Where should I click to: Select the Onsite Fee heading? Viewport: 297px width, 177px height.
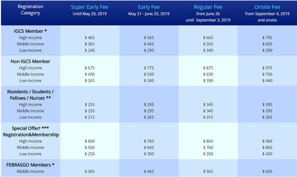click(x=267, y=7)
